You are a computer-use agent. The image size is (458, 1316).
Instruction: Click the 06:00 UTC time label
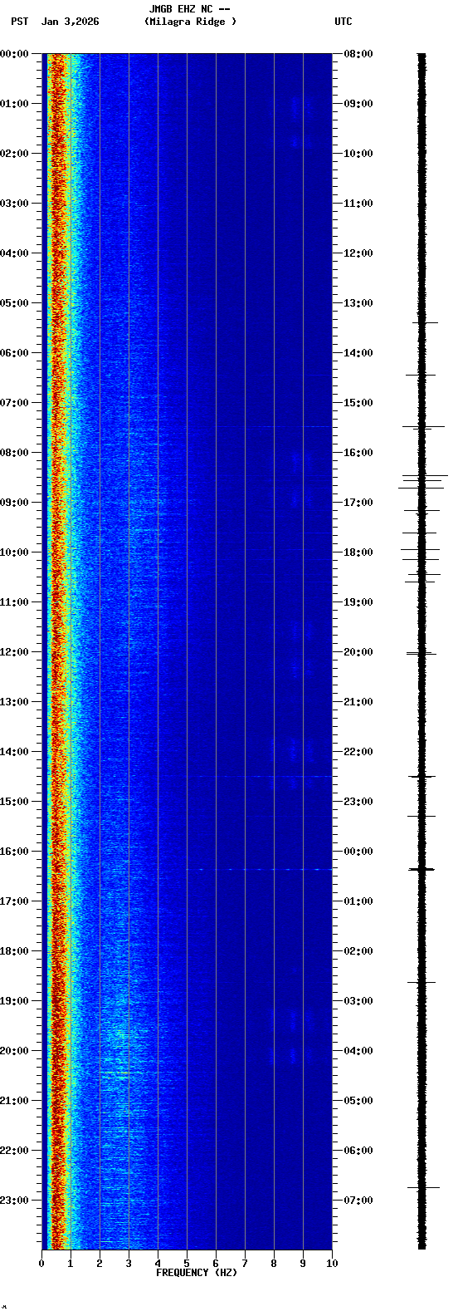(x=358, y=1151)
